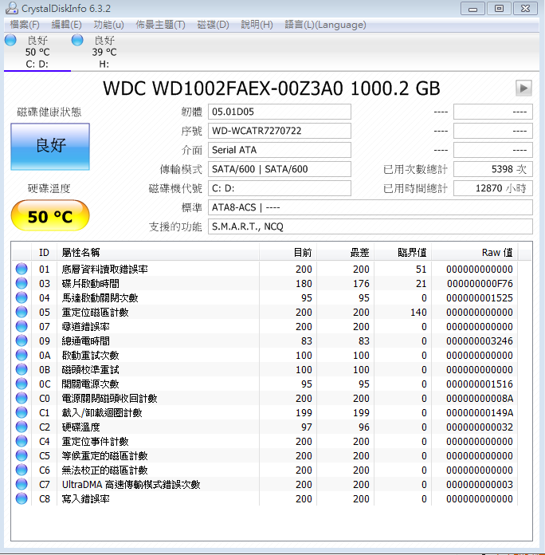This screenshot has height=555, width=545.
Task: Click status orb of attribute C4
Action: point(22,441)
